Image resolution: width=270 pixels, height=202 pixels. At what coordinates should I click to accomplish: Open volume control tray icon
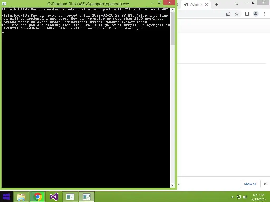click(245, 197)
